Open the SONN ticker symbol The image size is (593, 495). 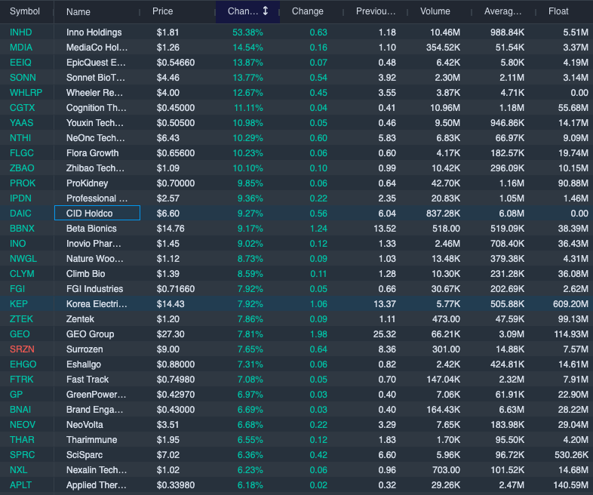tap(23, 78)
